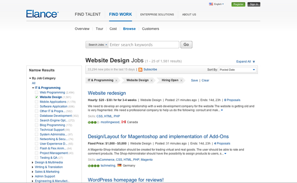
Task: Open the FIND TALENT menu
Action: click(x=88, y=14)
